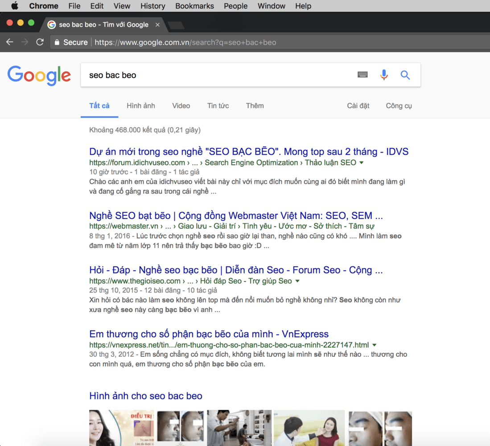Screen dimensions: 490x446
Task: Click the '8 thg 1, 2016' webmaster snippet
Action: (x=245, y=241)
